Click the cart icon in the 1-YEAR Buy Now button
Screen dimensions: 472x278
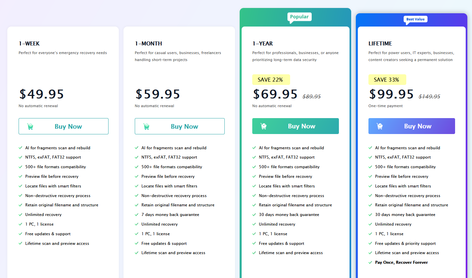point(264,126)
